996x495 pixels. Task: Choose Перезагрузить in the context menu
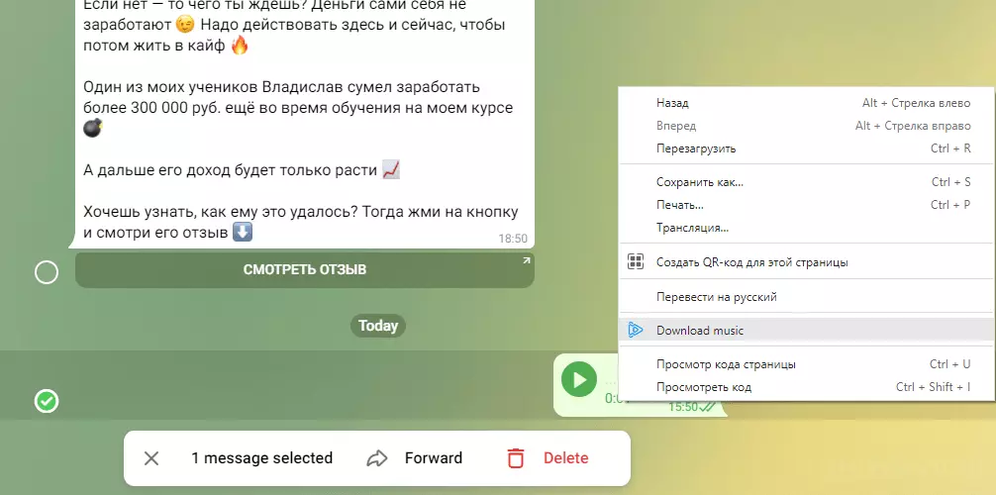[x=807, y=148]
